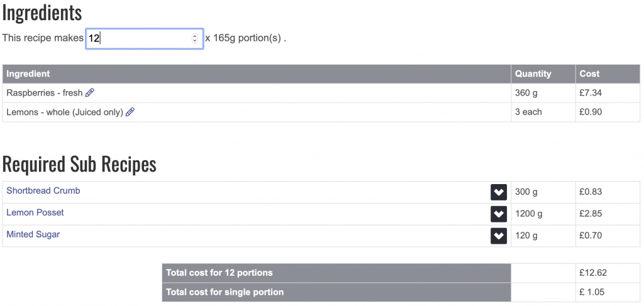Viewport: 644px width, 306px height.
Task: Open the Shortbread Crumb recipe link
Action: pyautogui.click(x=43, y=191)
